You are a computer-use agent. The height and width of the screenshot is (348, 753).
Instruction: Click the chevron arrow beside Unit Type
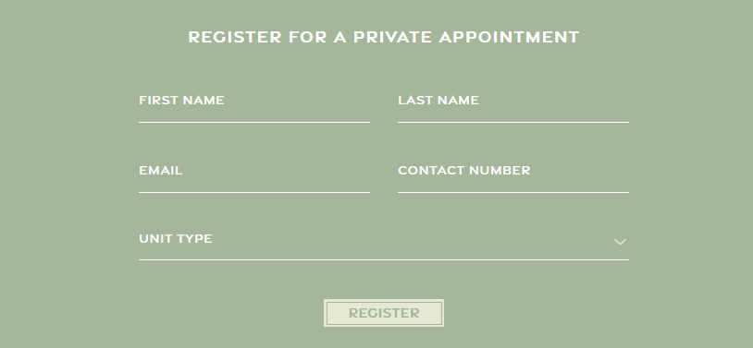tap(620, 242)
